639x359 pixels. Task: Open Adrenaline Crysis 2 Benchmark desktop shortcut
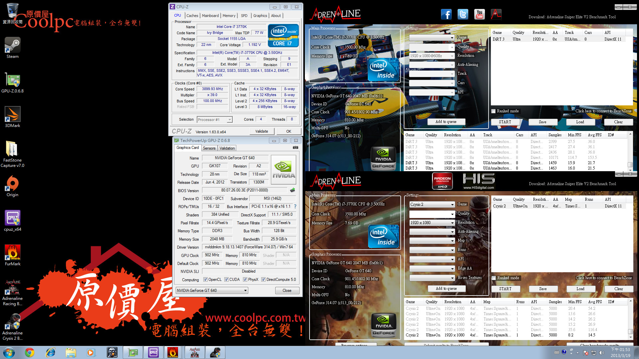[12, 327]
